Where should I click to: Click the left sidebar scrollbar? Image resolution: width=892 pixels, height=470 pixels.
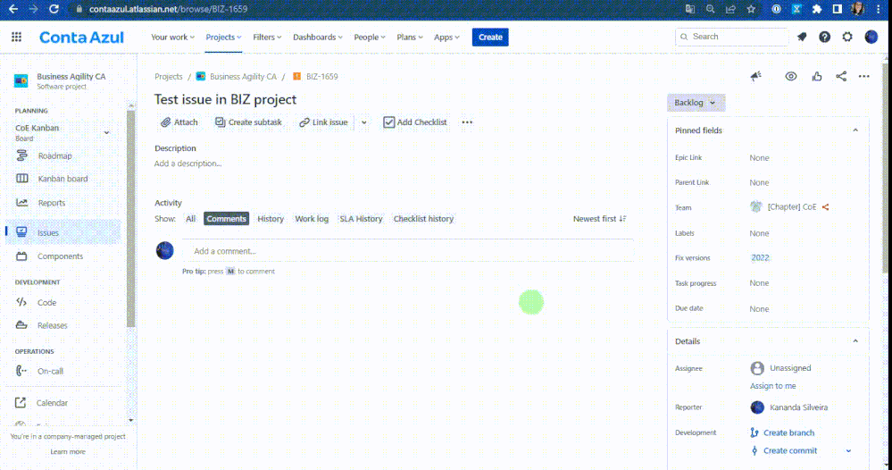click(131, 219)
